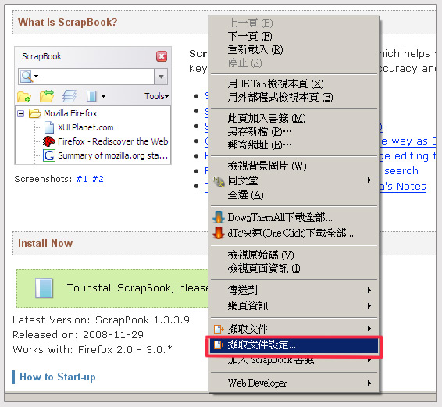Choose 下一頁 (F) in context menu
The width and height of the screenshot is (442, 407).
(x=294, y=37)
